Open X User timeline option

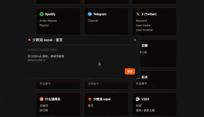(x=144, y=30)
